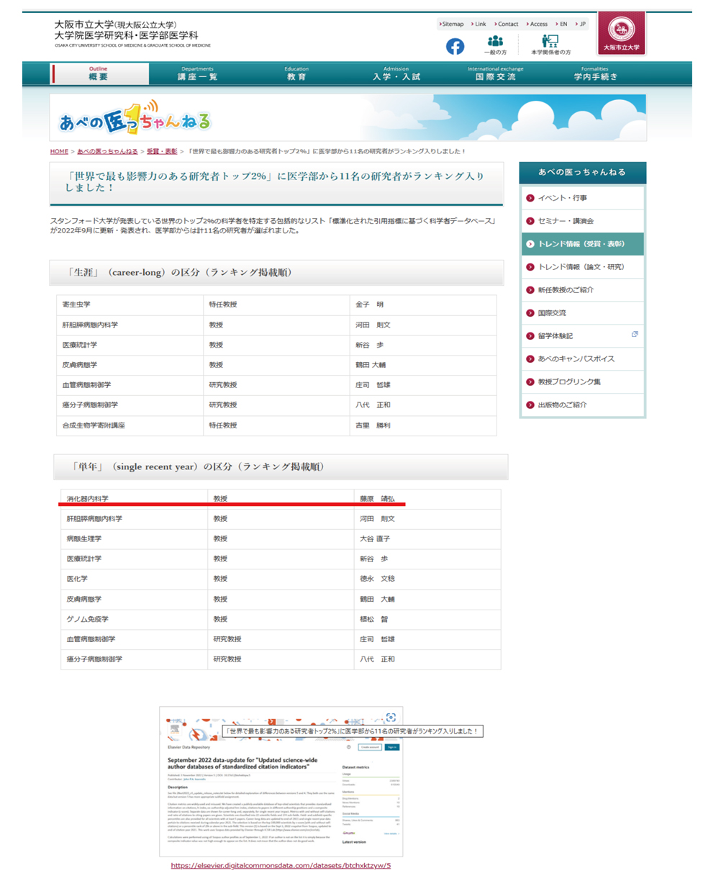
Task: Click the capture icon on the dataset thumbnail
Action: [391, 717]
